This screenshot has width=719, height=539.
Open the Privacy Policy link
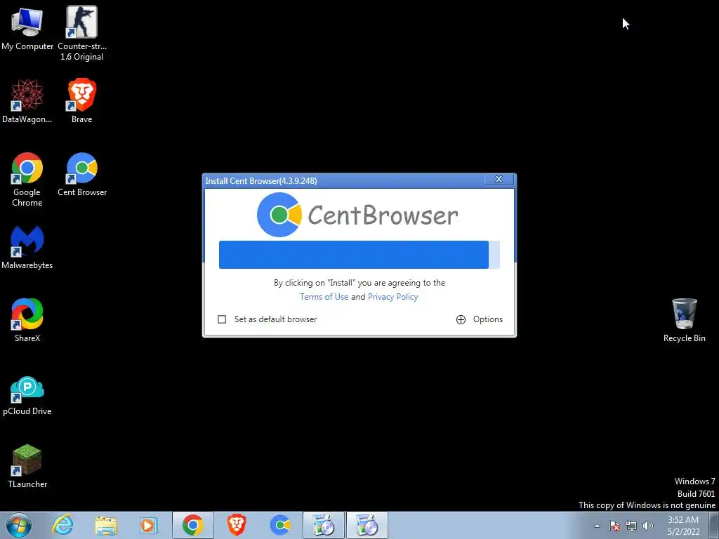pyautogui.click(x=393, y=297)
